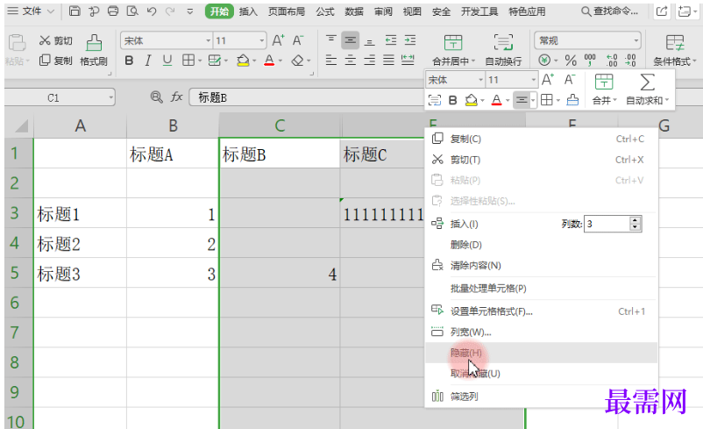Open the mini toolbar font name dropdown
703x429 pixels.
(480, 80)
